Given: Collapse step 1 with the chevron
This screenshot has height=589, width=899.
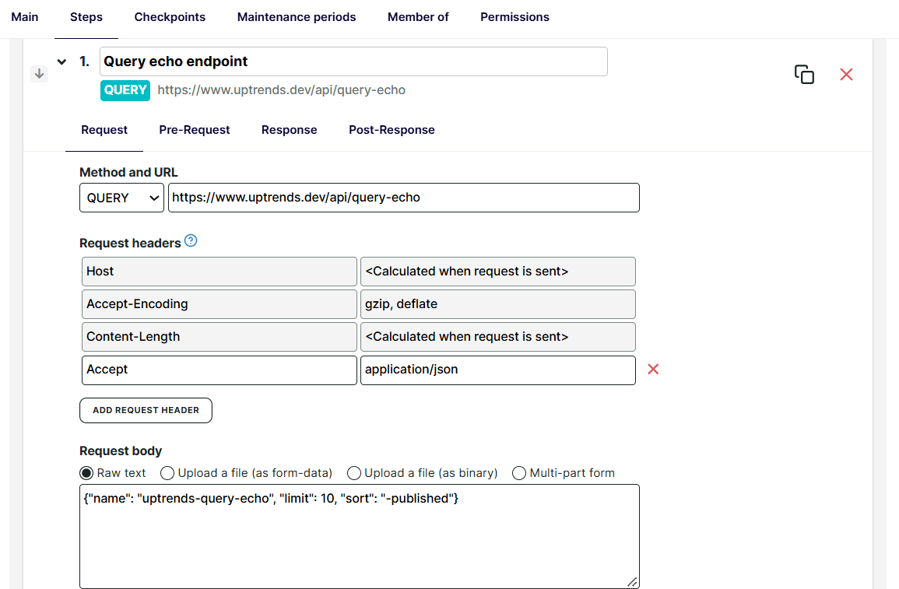Looking at the screenshot, I should 62,61.
